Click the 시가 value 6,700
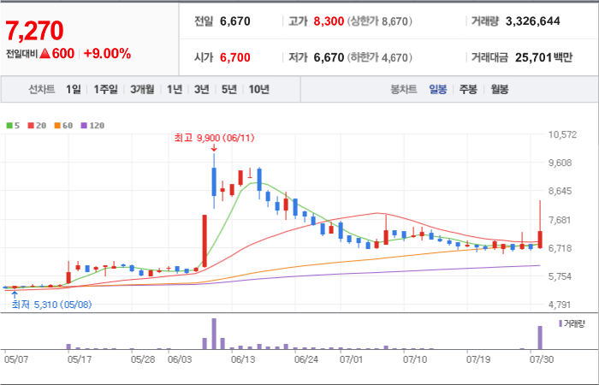This screenshot has height=385, width=599. click(x=235, y=57)
